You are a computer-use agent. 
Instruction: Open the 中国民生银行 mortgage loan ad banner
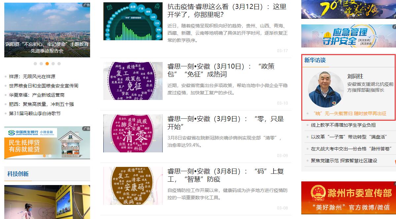click(47, 142)
